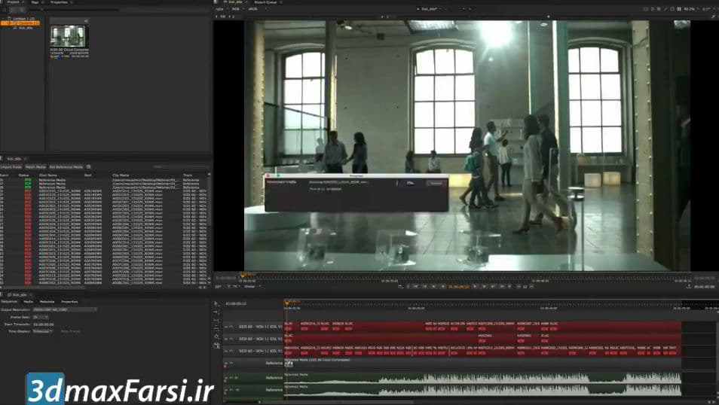Viewport: 719px width, 405px height.
Task: Toggle the top video track's enable icon
Action: 226,326
